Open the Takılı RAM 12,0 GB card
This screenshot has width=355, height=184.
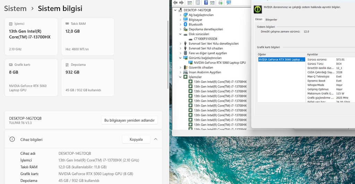coord(88,37)
